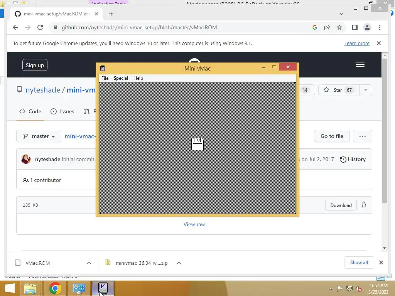Image resolution: width=395 pixels, height=296 pixels.
Task: Open the Help menu in Mini vMac
Action: pos(138,78)
